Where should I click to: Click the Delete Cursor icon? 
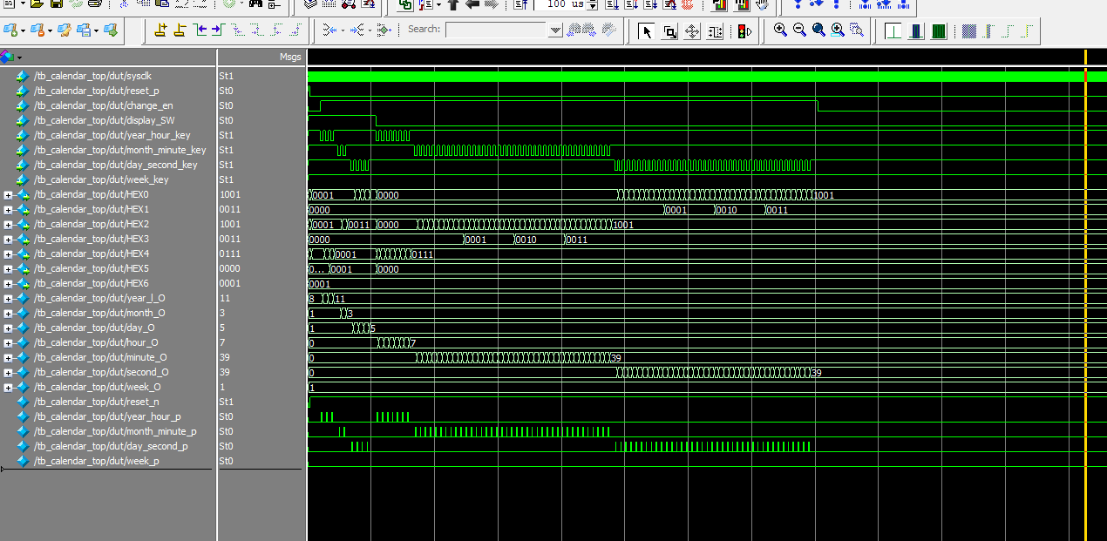coord(180,30)
